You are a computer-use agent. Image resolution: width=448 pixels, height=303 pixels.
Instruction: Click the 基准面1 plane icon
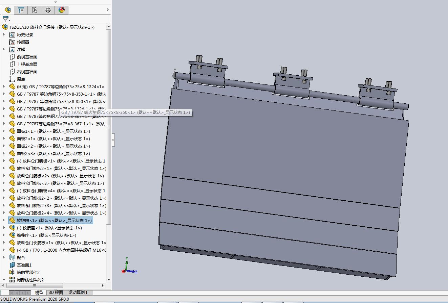click(x=12, y=265)
